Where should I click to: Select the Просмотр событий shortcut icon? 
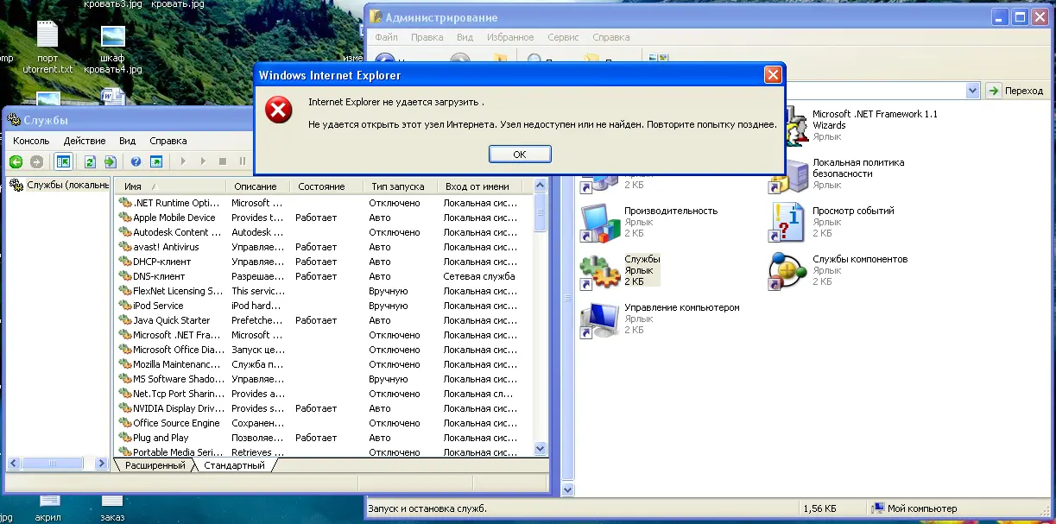tap(787, 223)
